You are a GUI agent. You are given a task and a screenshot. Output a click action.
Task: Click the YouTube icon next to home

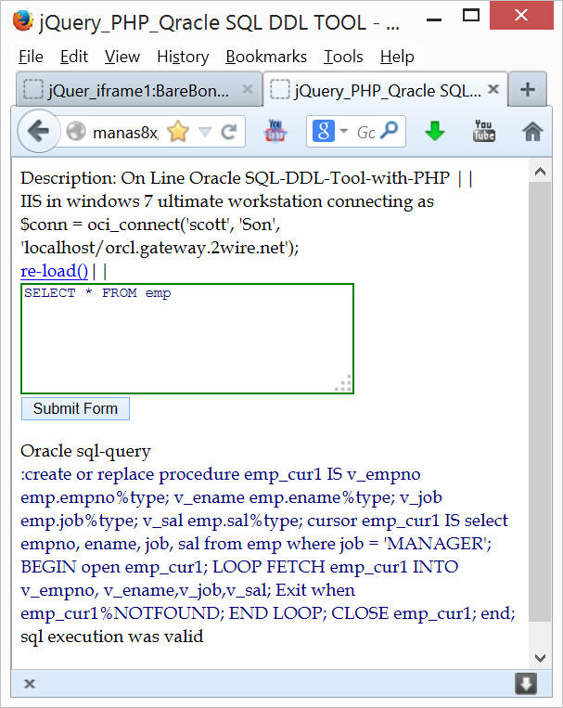pyautogui.click(x=484, y=132)
